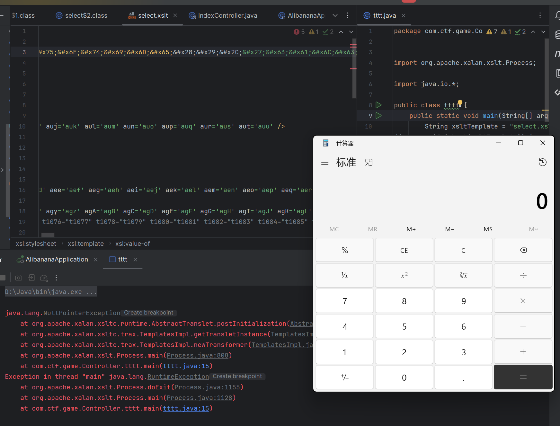Open right editor tab options kebab menu
This screenshot has width=560, height=426.
(x=540, y=15)
